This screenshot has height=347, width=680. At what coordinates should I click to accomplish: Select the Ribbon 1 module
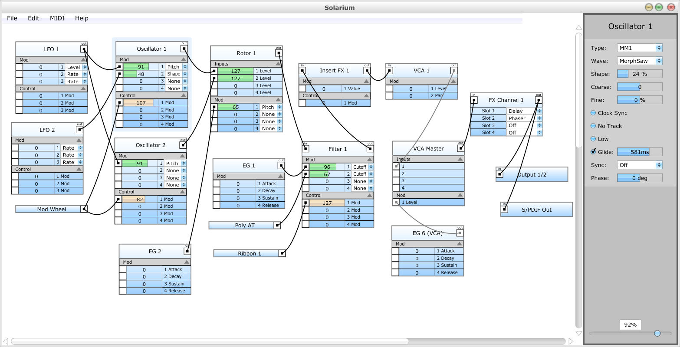click(x=250, y=253)
